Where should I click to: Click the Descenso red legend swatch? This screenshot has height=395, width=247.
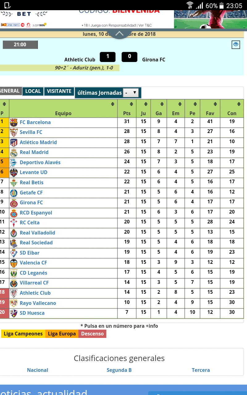coord(92,334)
